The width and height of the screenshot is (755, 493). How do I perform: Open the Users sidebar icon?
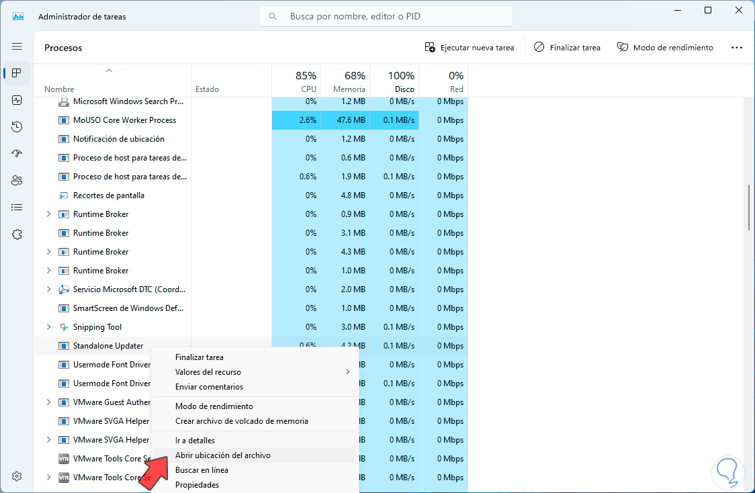click(17, 181)
